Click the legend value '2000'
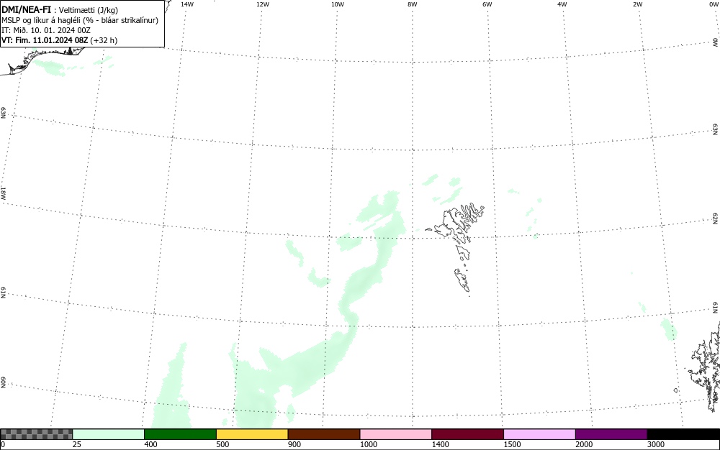720x450 pixels. [584, 444]
